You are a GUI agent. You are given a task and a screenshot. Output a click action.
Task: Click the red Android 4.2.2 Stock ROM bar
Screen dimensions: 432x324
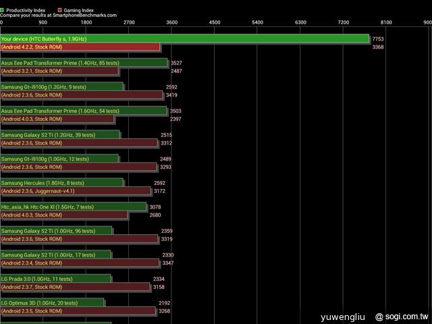tap(80, 47)
